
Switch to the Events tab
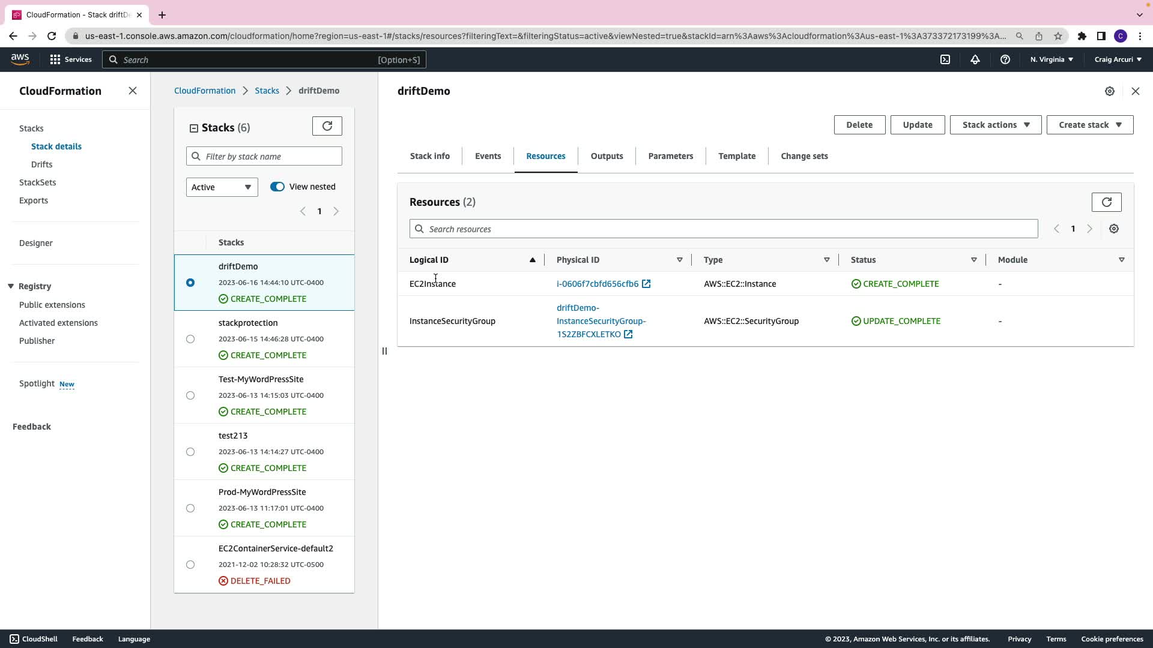[488, 156]
